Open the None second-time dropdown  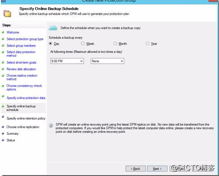pyautogui.click(x=108, y=61)
